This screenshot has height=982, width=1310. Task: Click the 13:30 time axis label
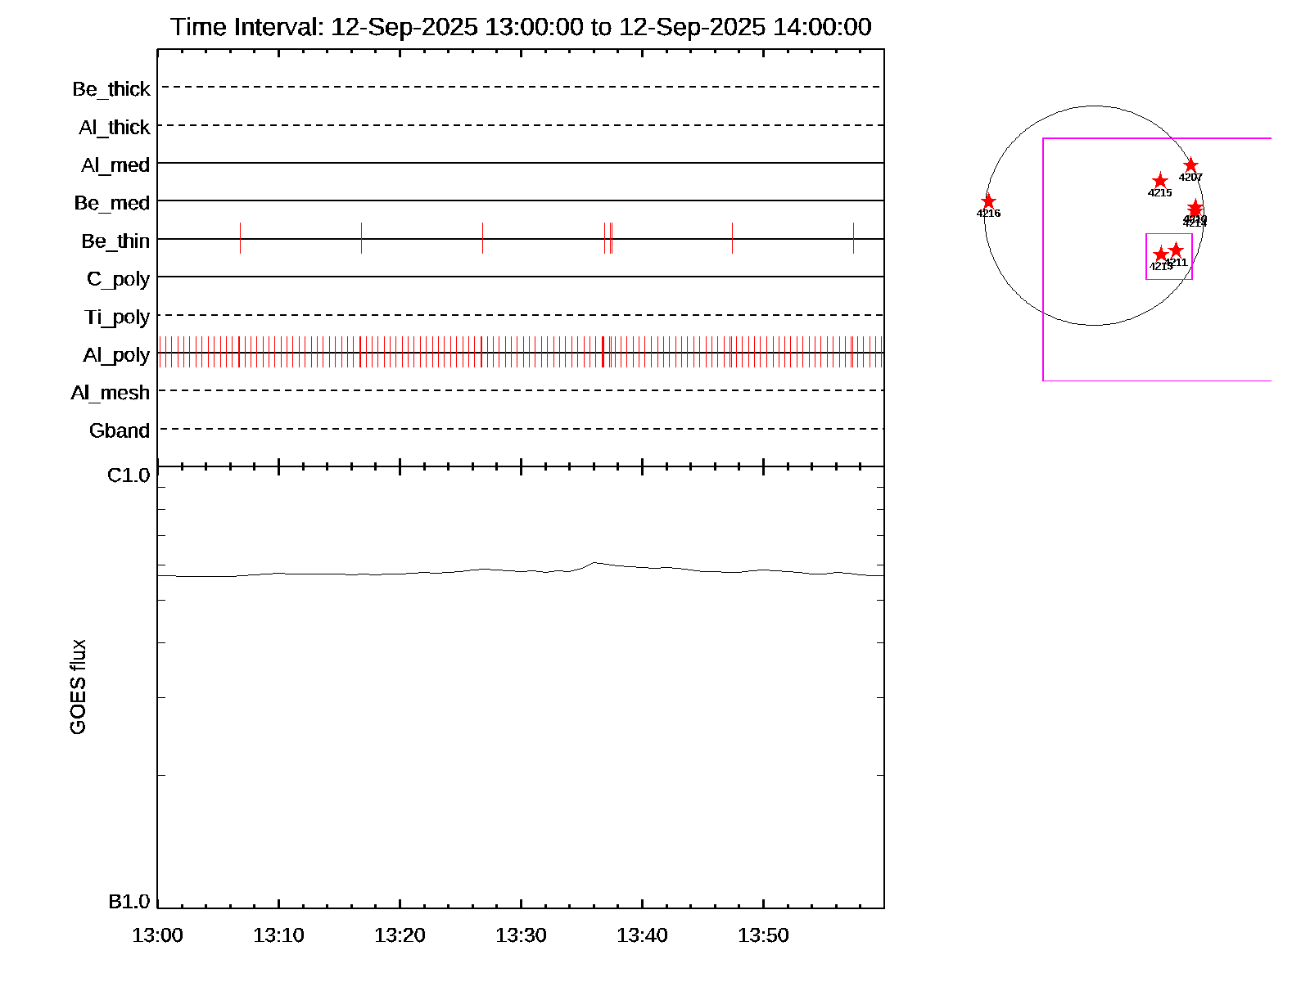(x=521, y=935)
